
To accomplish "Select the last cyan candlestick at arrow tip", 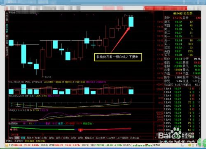I will (131, 22).
